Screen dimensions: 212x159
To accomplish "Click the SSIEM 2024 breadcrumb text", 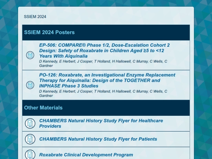I will click(x=35, y=17).
